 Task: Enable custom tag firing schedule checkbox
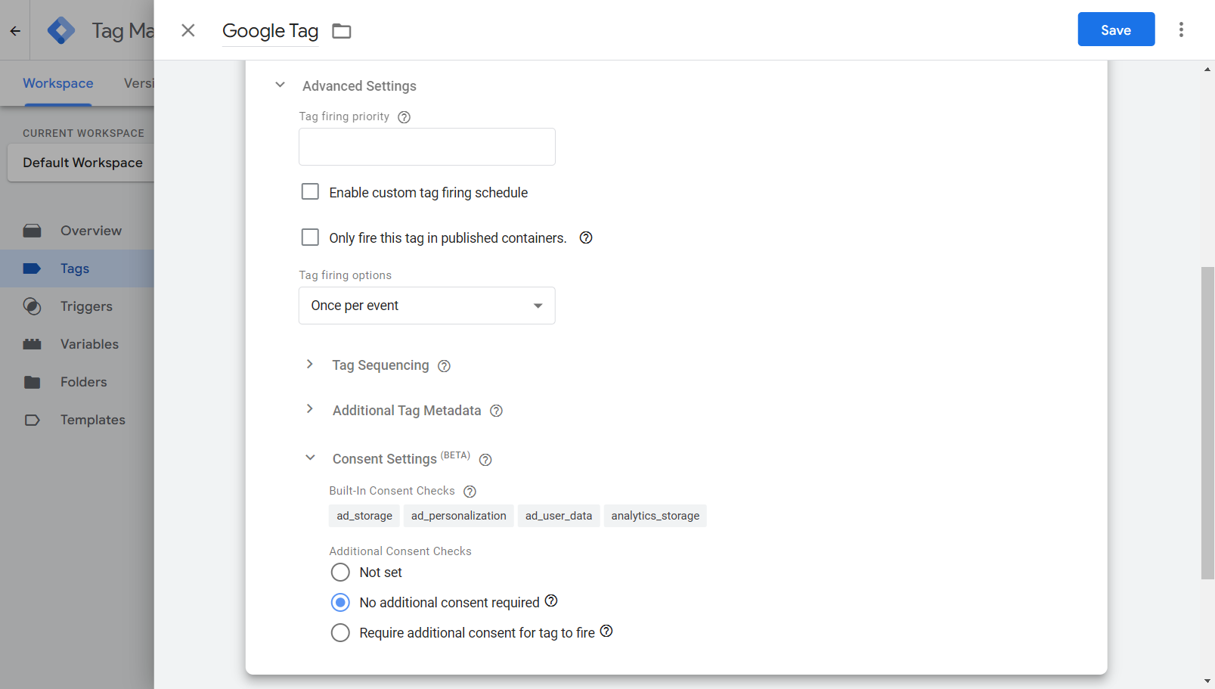tap(310, 192)
